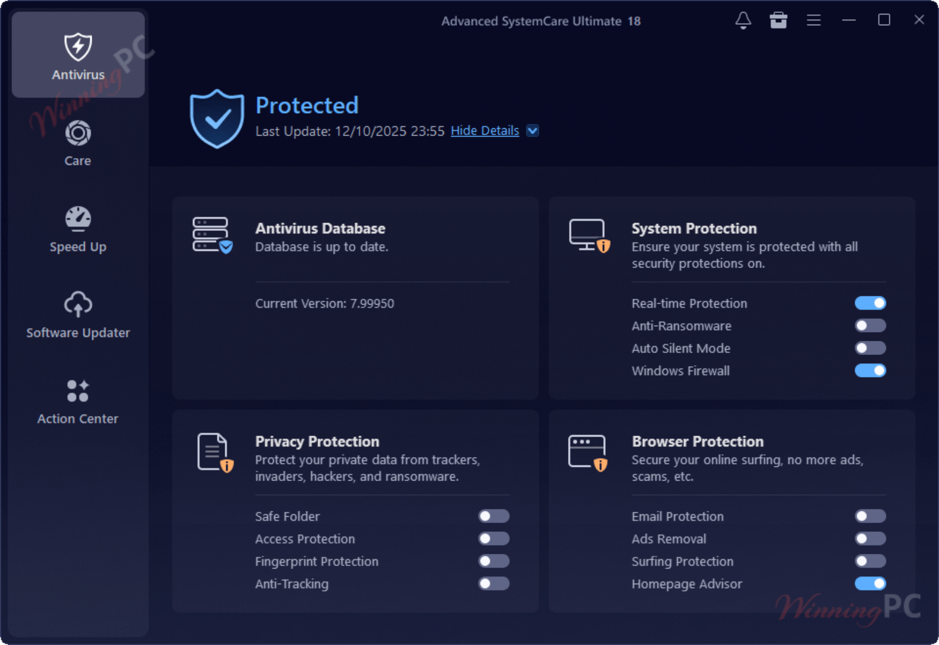Turn off Real-time Protection

[870, 303]
